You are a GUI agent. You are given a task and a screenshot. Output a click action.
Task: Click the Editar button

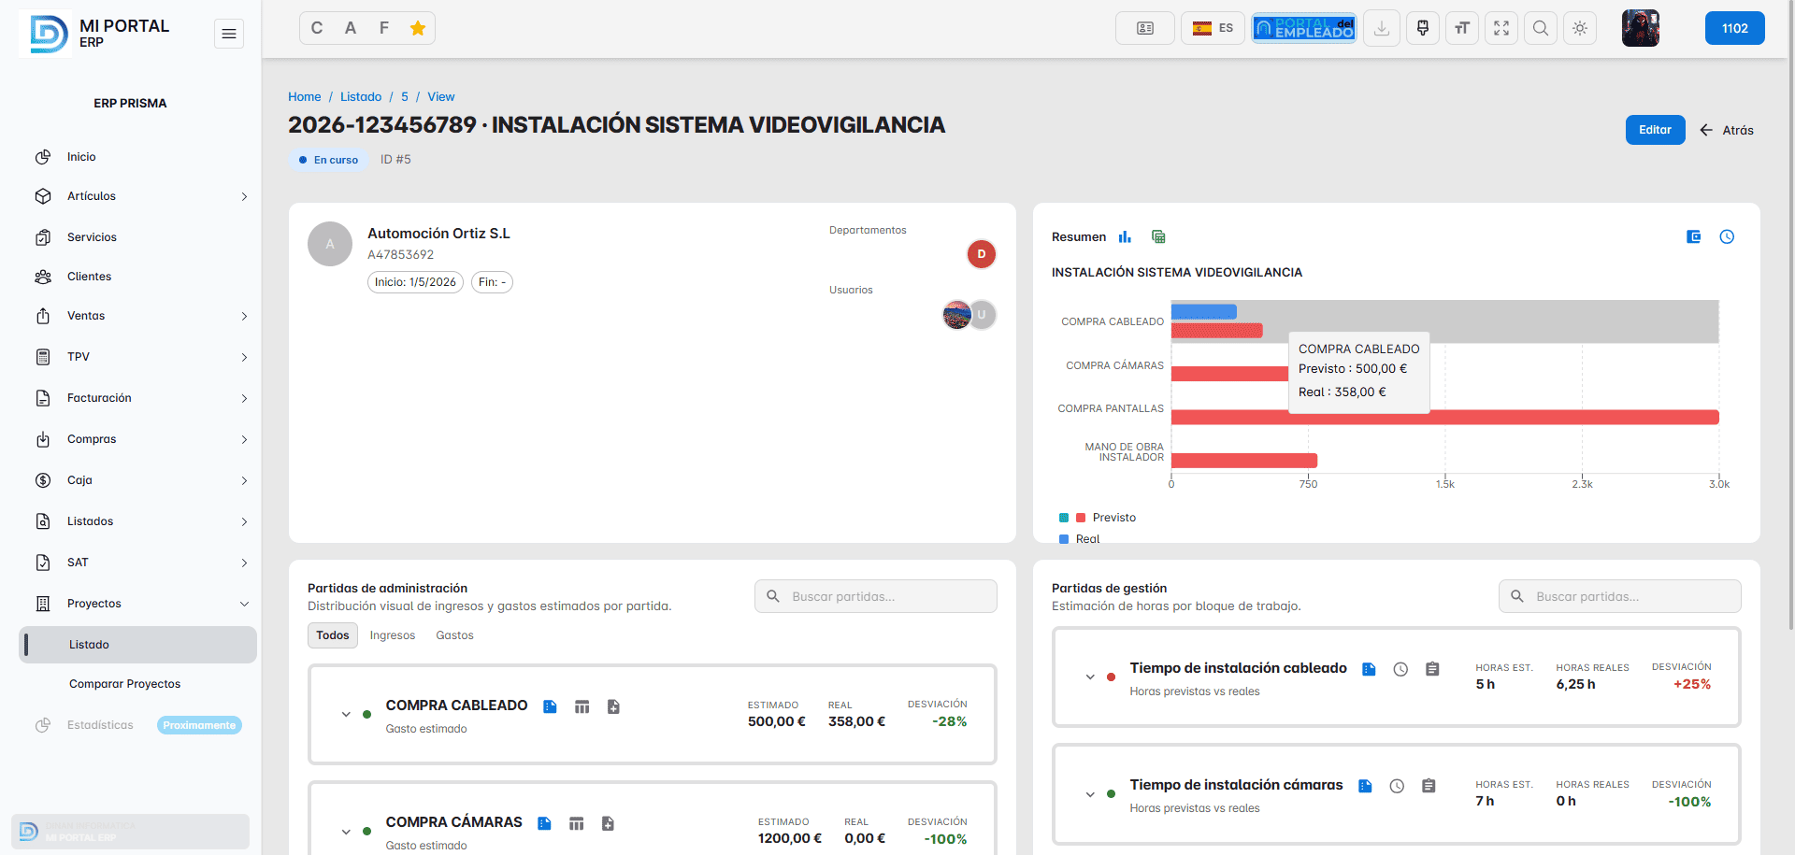point(1655,130)
